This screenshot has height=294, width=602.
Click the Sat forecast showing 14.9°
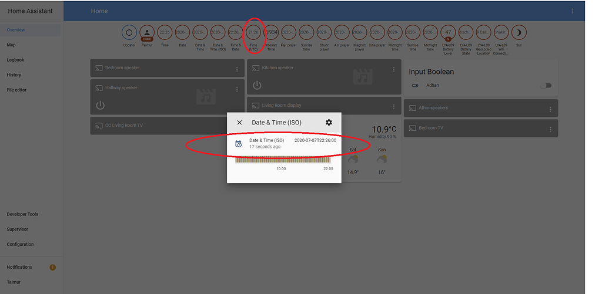click(353, 161)
